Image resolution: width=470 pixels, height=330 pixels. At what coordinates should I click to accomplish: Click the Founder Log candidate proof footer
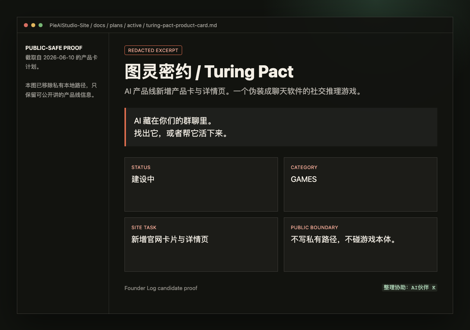tap(161, 288)
